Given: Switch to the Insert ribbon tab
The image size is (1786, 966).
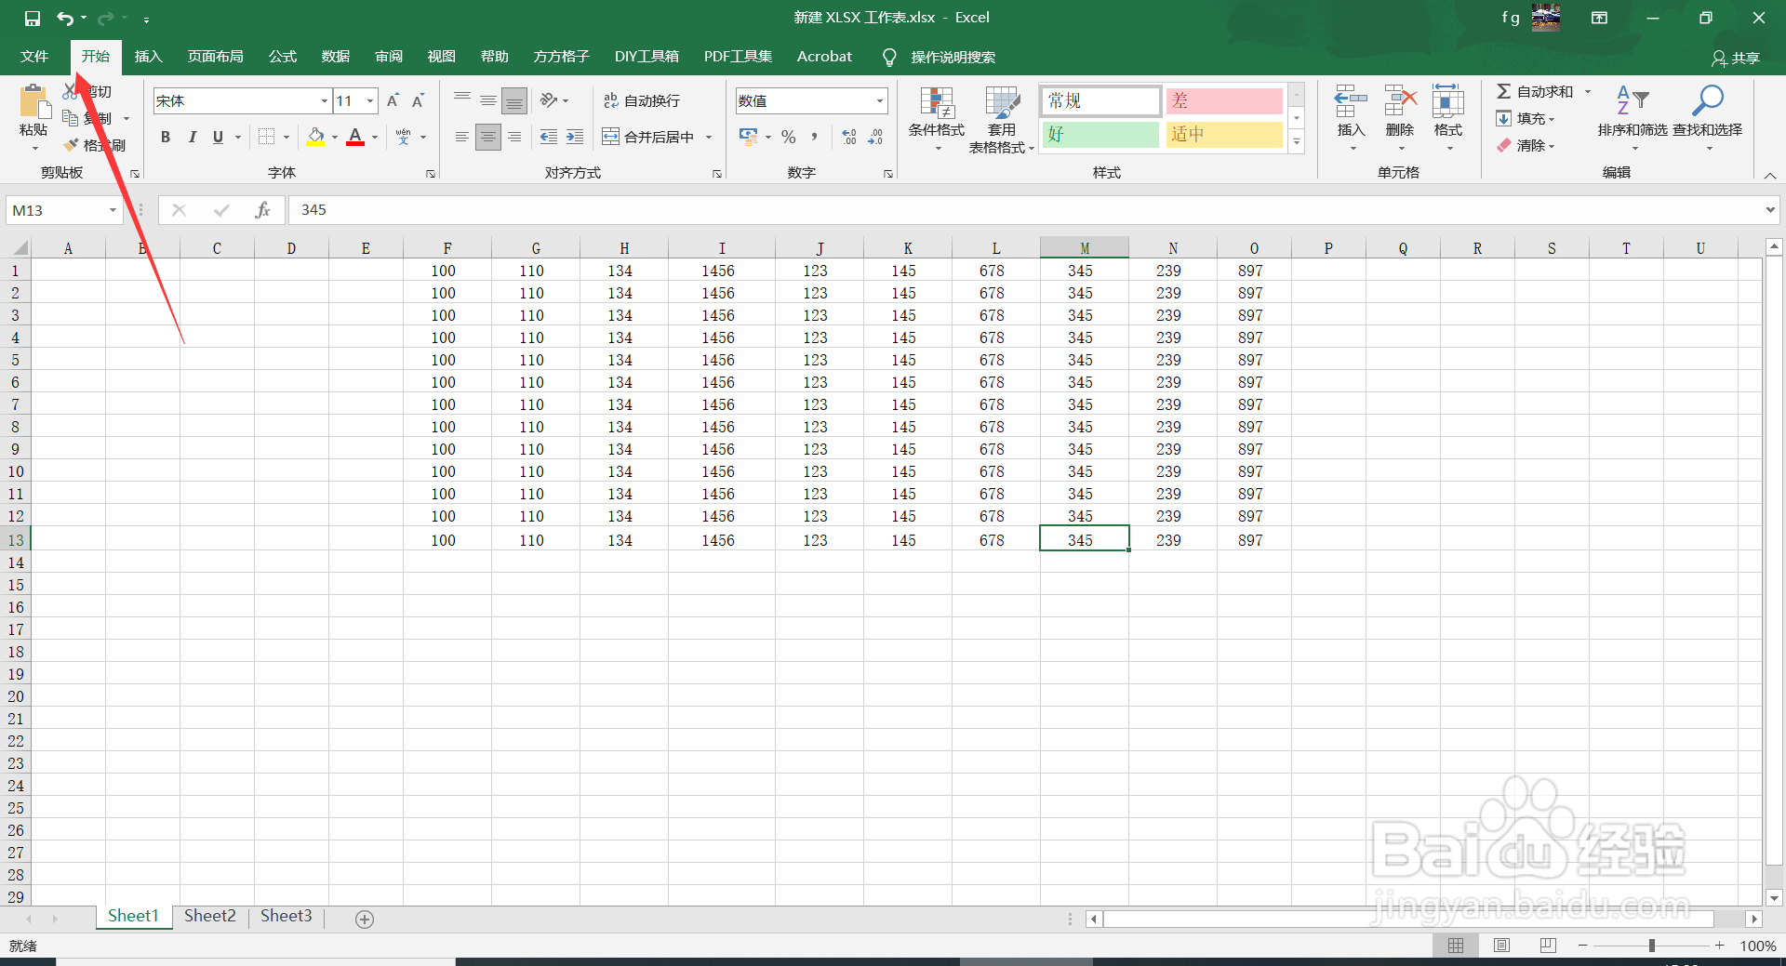Looking at the screenshot, I should tap(148, 56).
